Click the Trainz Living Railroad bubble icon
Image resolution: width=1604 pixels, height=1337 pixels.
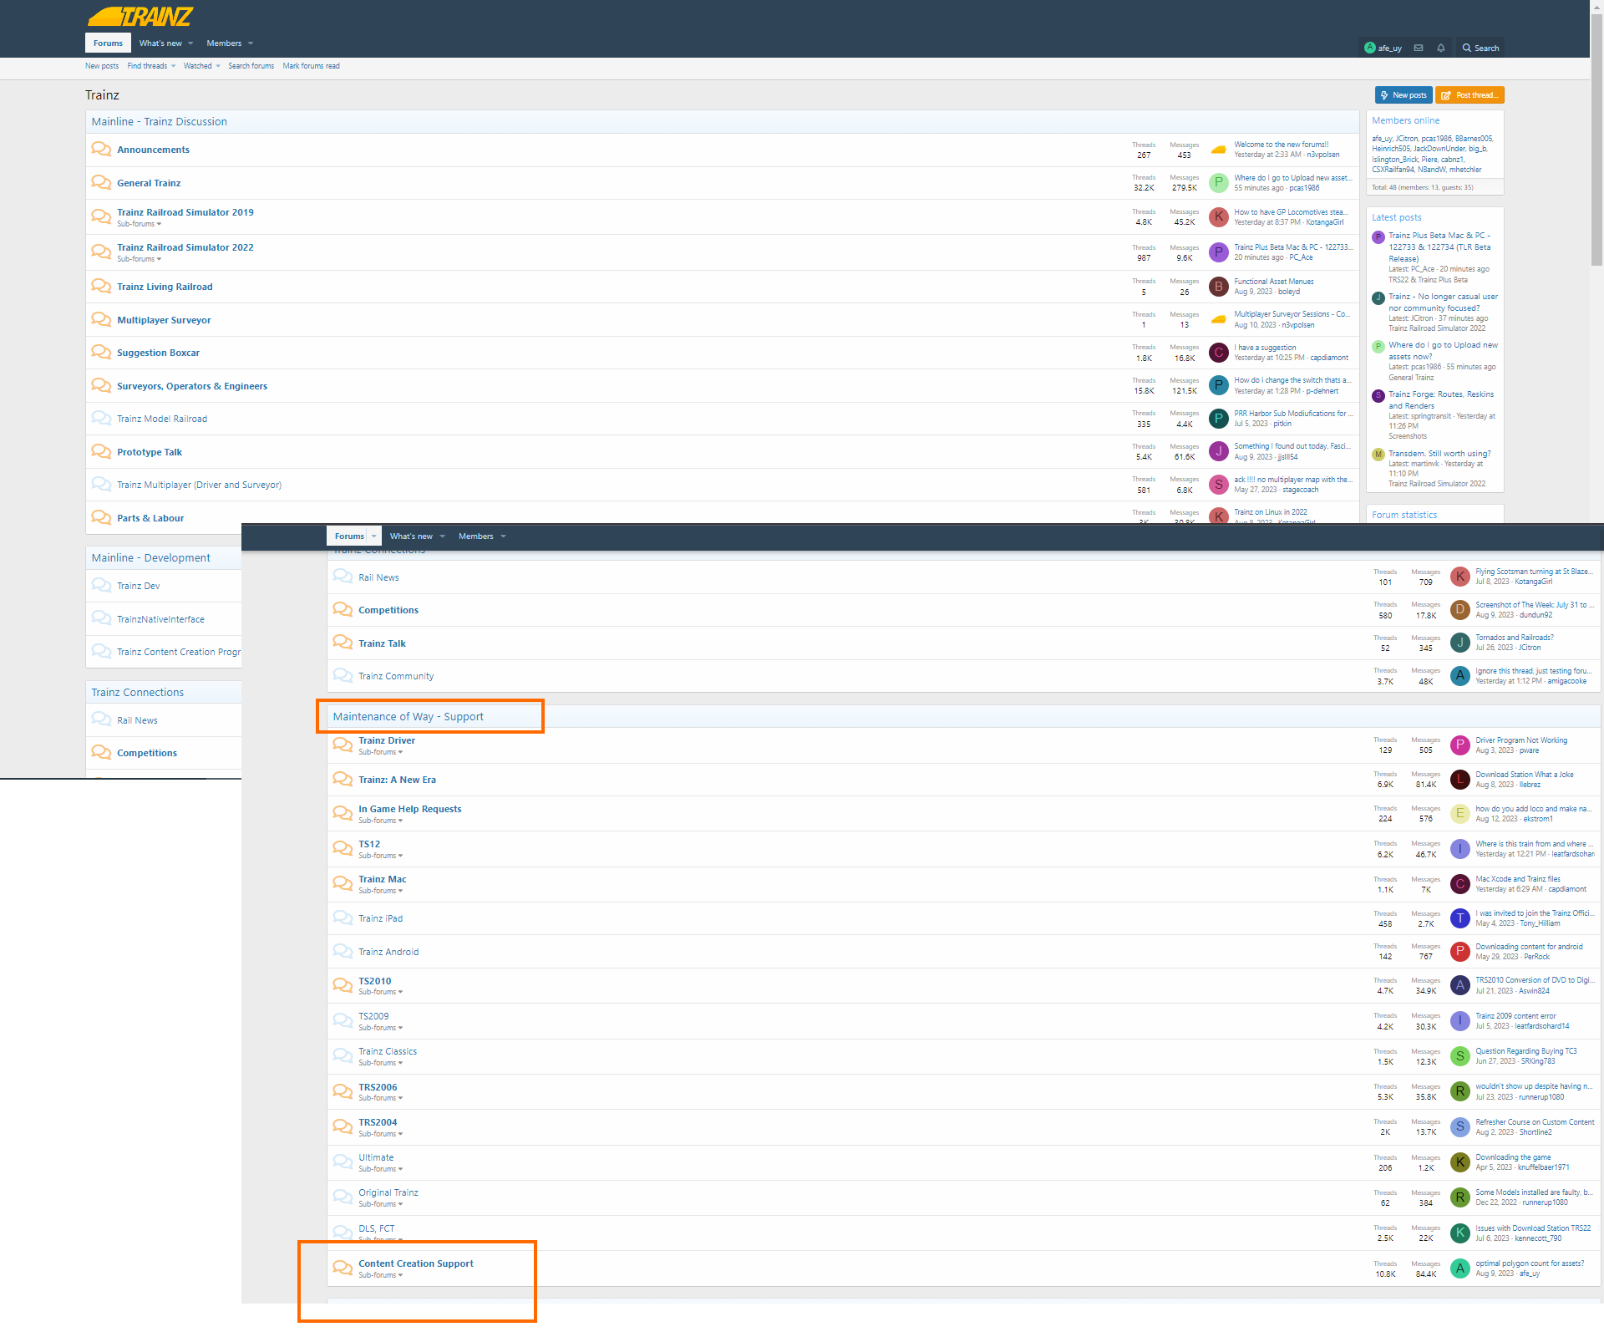tap(101, 287)
